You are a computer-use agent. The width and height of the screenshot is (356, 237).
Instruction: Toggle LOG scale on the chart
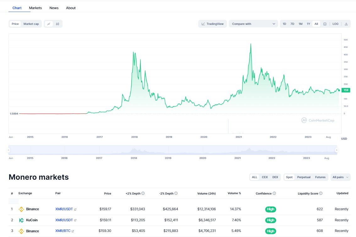pos(335,24)
